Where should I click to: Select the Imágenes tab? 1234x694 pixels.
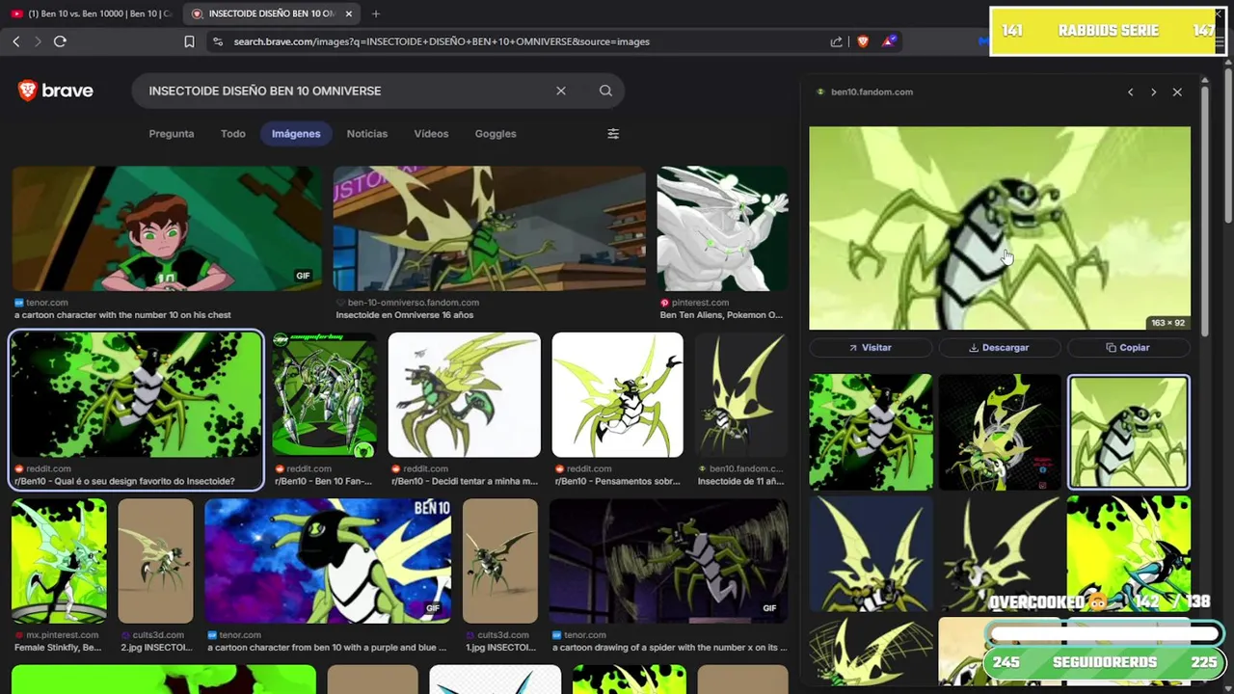coord(296,134)
